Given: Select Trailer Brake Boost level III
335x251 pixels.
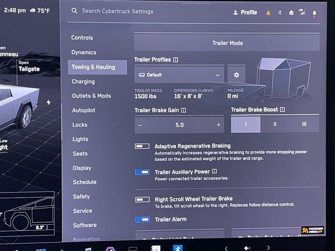Looking at the screenshot, I should [x=304, y=124].
